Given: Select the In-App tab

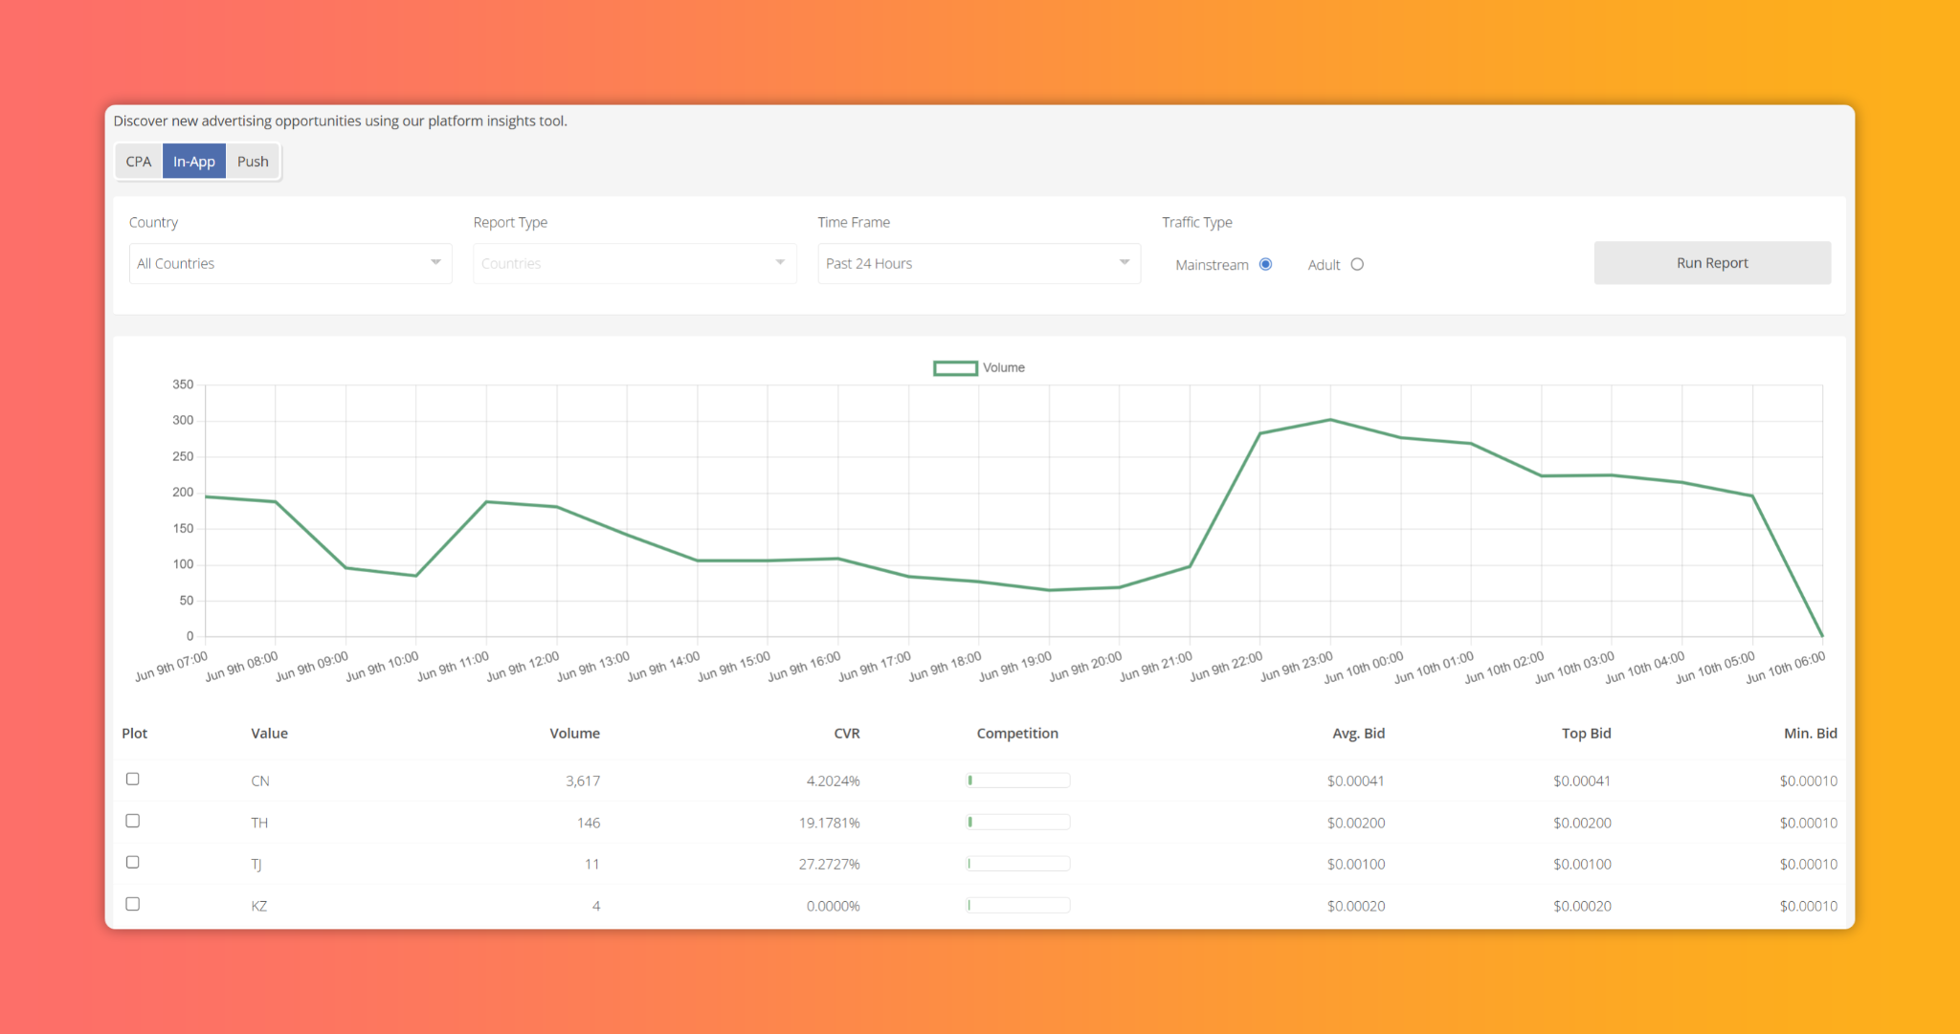Looking at the screenshot, I should tap(194, 162).
